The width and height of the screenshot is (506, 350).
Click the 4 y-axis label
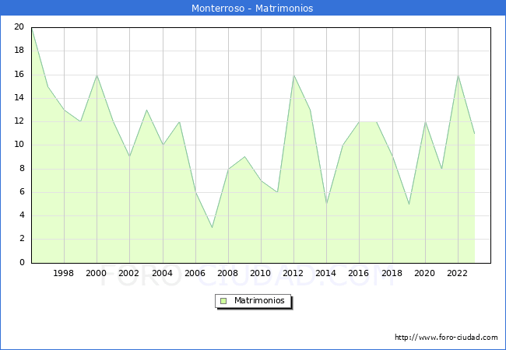pos(22,215)
